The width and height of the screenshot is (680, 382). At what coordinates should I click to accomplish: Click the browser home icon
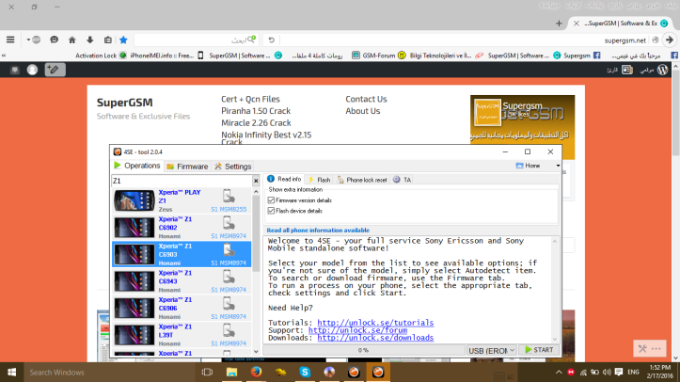72,40
